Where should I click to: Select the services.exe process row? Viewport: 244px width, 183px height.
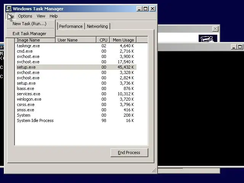pyautogui.click(x=76, y=94)
